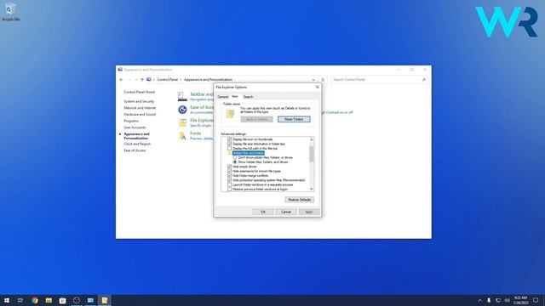Click the Ease of Access Center icon
Screen dimensions: 545x306
(x=182, y=110)
